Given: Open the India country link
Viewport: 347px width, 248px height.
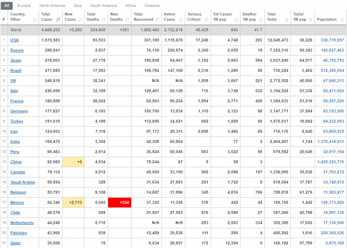Looking at the screenshot, I should click(15, 142).
